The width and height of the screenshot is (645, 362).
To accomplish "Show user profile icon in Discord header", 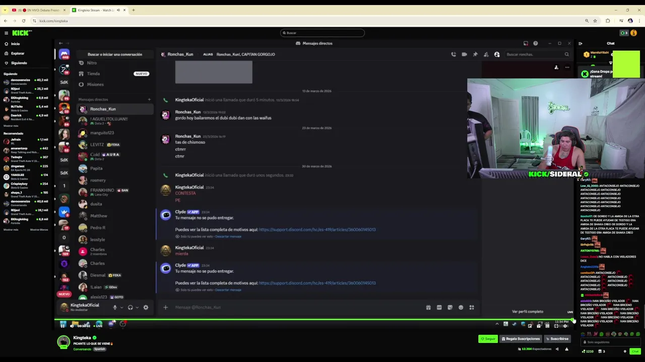I will pyautogui.click(x=497, y=54).
